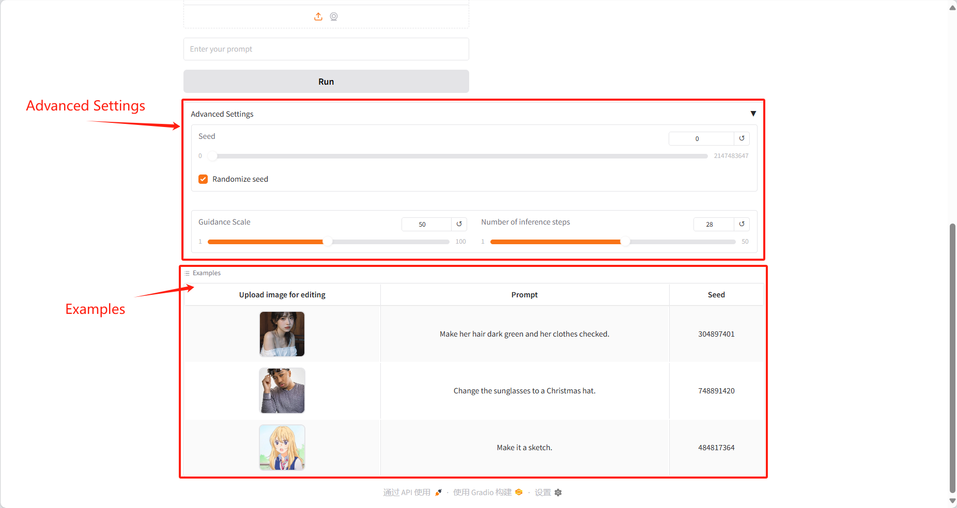Collapse the Advanced Settings arrow
Screen dimensions: 957x508
pos(753,114)
